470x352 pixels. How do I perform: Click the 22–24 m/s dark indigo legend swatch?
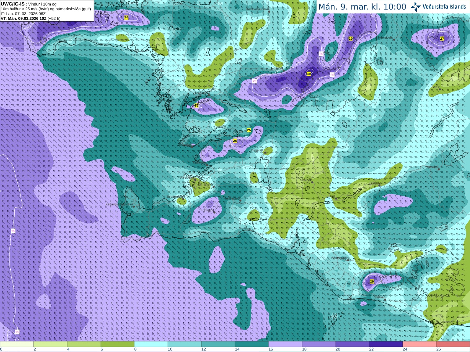pyautogui.click(x=386, y=344)
